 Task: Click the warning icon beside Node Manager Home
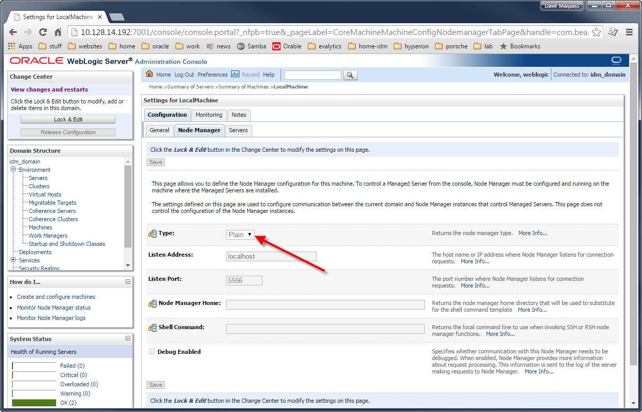point(152,304)
